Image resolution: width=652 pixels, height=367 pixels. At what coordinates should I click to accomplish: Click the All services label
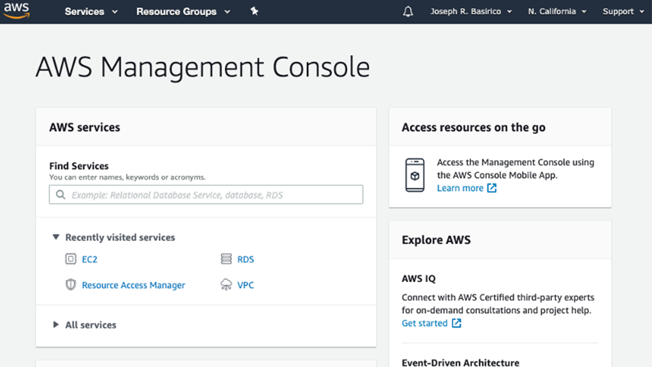[x=91, y=325]
